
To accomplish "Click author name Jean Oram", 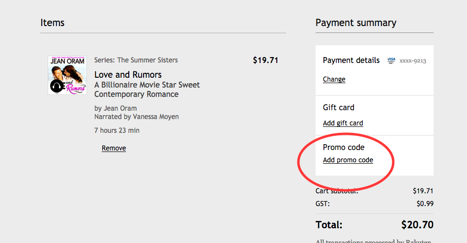I will point(120,108).
